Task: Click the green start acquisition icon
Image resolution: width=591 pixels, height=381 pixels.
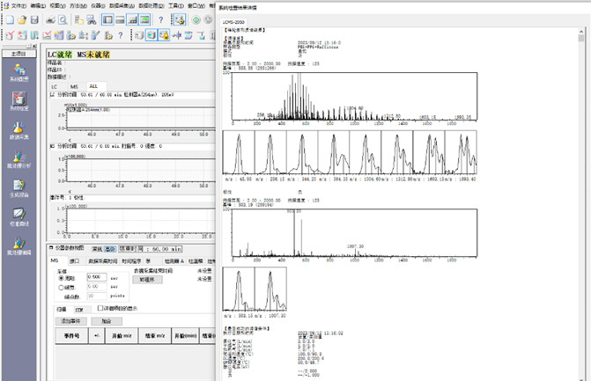Action: coord(196,19)
